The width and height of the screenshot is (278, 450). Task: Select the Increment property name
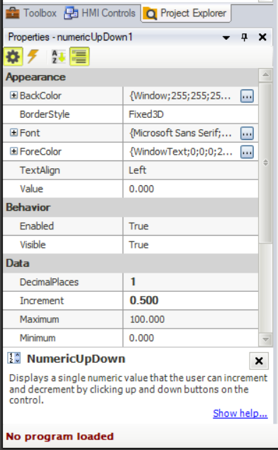coord(42,301)
